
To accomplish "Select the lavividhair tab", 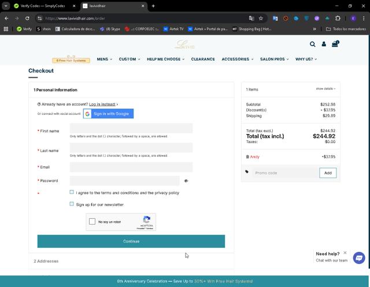I will (114, 6).
